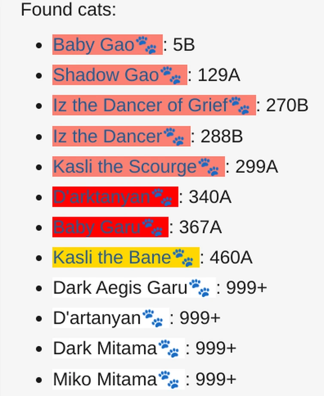Click the paw icon next to Shadow Gao
Image resolution: width=324 pixels, height=396 pixels.
[x=170, y=75]
